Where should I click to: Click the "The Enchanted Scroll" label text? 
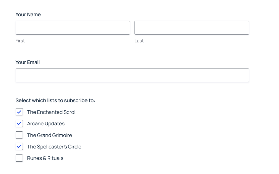52,112
